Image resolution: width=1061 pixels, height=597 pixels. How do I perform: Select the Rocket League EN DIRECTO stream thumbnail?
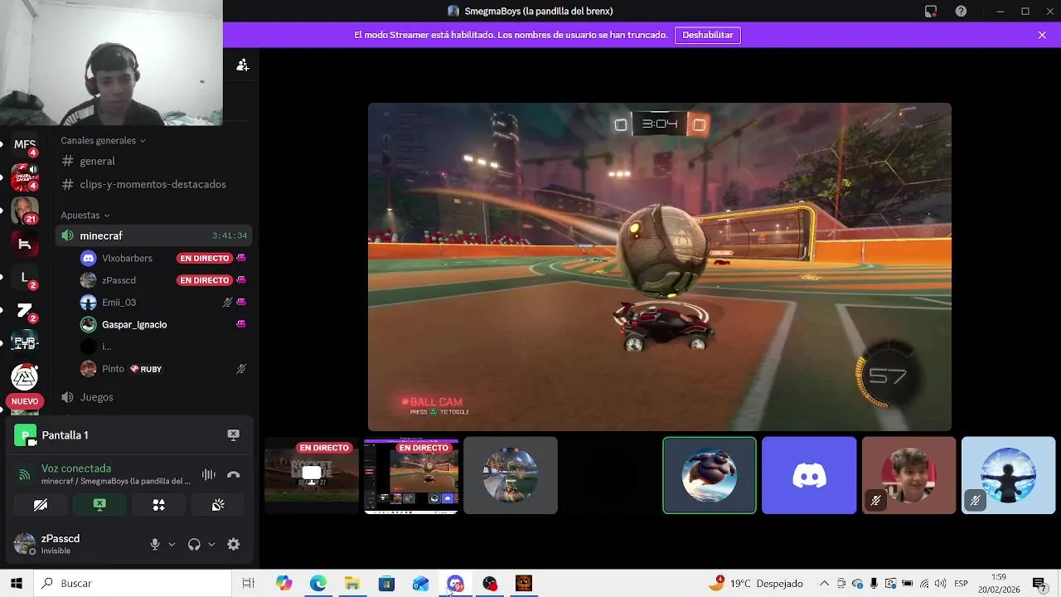point(312,475)
